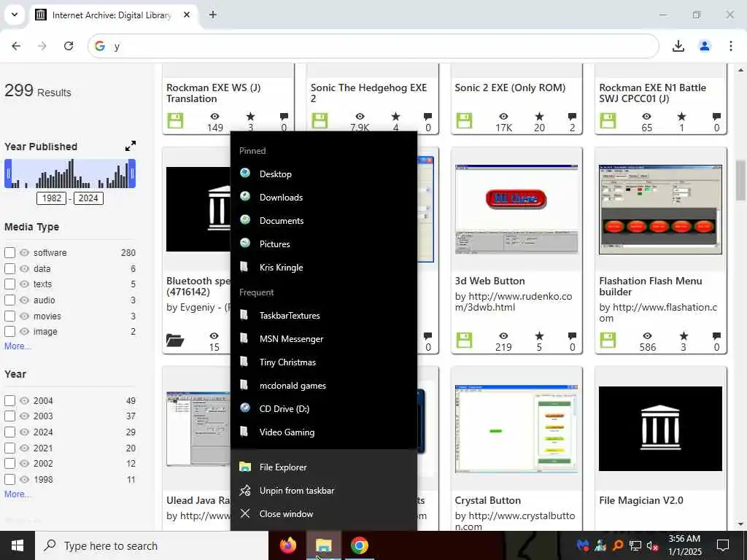The height and width of the screenshot is (560, 747).
Task: Check the data media type checkbox
Action: [9, 268]
